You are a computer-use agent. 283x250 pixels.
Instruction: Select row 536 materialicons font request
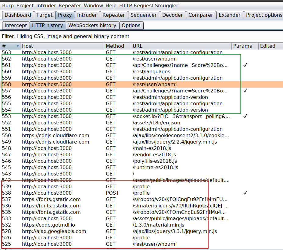pyautogui.click(x=141, y=206)
